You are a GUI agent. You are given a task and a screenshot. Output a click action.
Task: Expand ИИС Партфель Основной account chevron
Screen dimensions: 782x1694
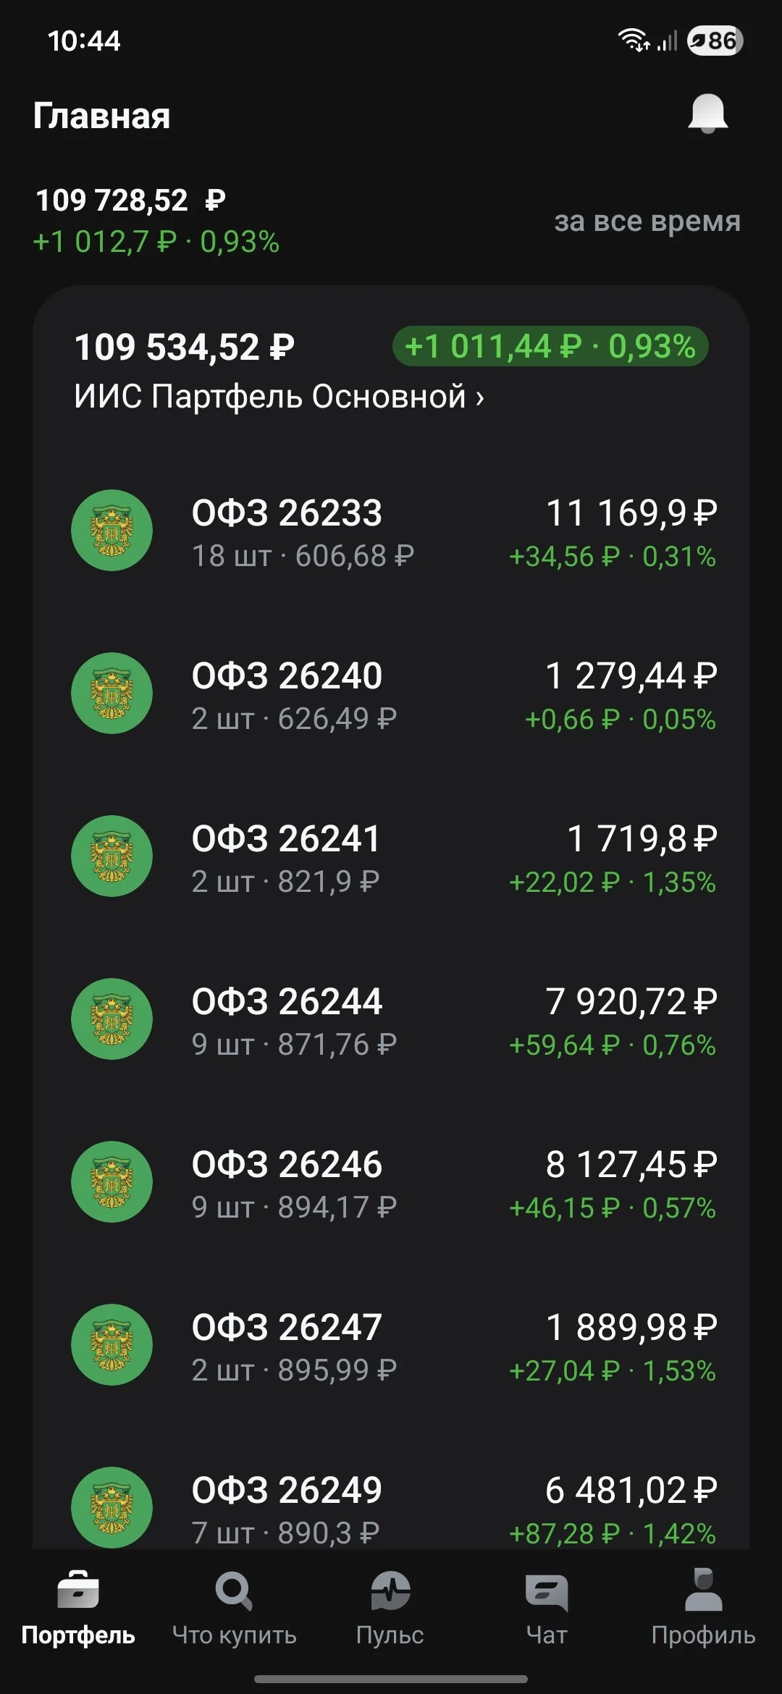pos(479,397)
